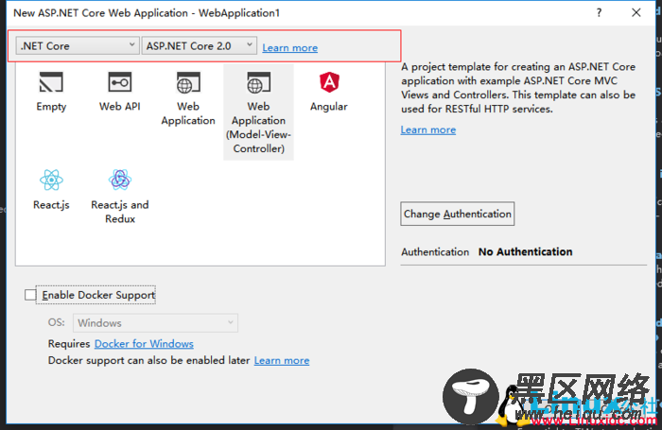Open the OS Windows dropdown
Image resolution: width=662 pixels, height=430 pixels.
(155, 323)
